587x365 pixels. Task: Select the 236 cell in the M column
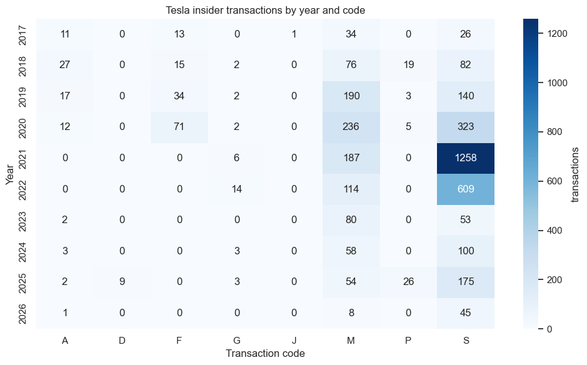(x=350, y=127)
